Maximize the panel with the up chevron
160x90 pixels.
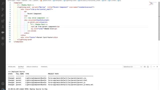(x=154, y=67)
